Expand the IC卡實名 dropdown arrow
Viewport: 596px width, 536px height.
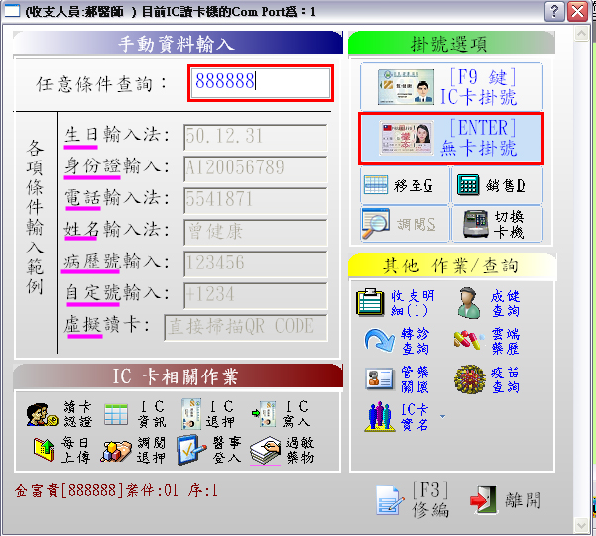point(440,416)
